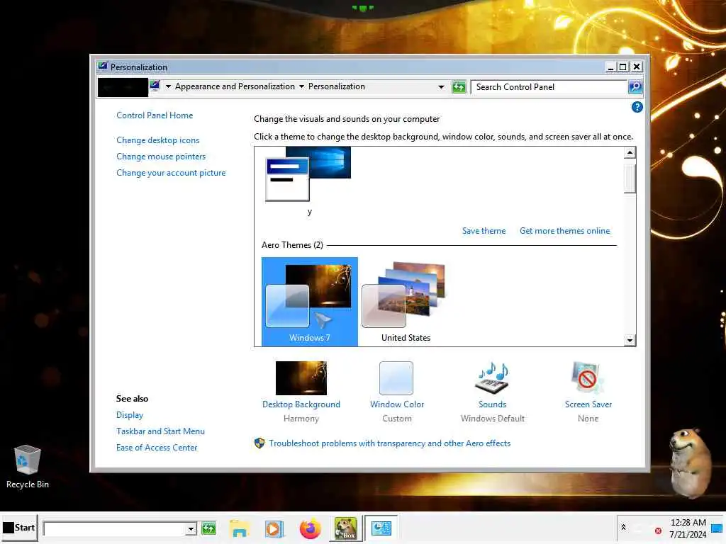Expand dropdown arrow before Personalization breadcrumb

tap(301, 86)
